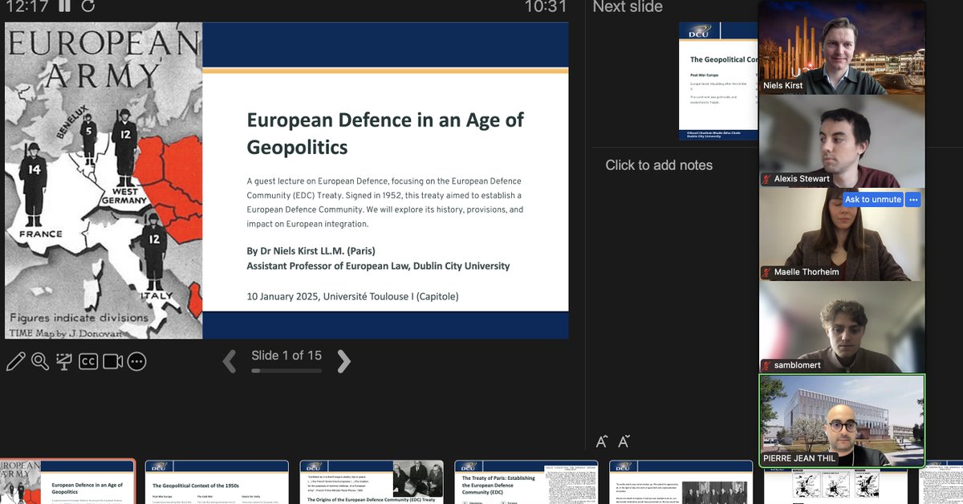Screen dimensions: 963x504
Task: Select the pen and laser pointer tool
Action: point(15,362)
